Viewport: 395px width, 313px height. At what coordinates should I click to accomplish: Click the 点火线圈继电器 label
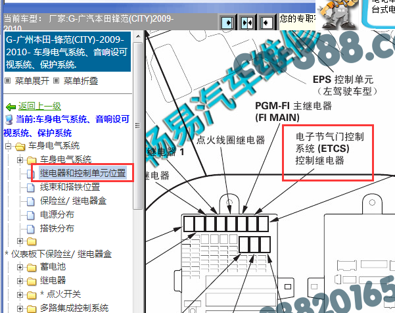coord(231,140)
